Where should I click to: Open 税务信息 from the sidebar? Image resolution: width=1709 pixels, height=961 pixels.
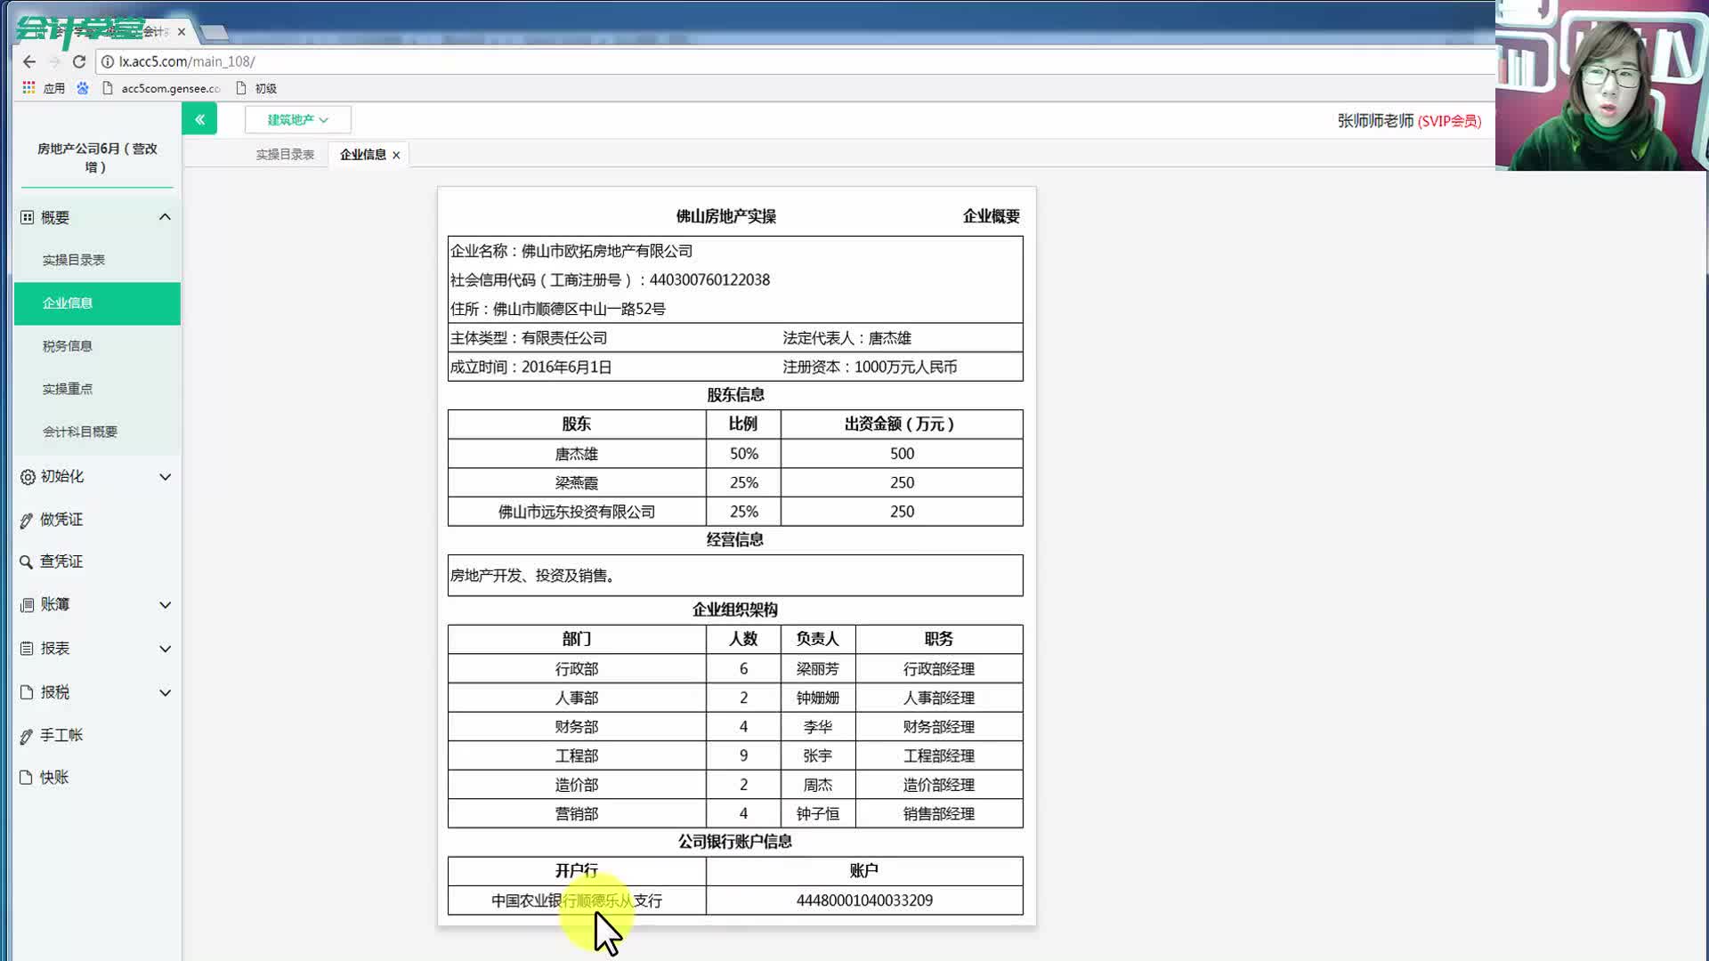(67, 345)
